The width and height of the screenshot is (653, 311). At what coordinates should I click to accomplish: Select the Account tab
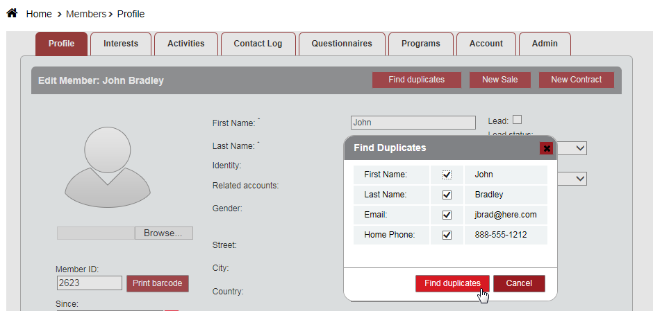click(x=486, y=44)
